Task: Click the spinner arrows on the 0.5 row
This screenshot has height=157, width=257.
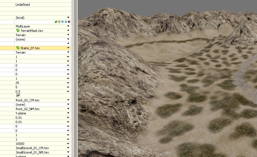Action: pos(68,92)
